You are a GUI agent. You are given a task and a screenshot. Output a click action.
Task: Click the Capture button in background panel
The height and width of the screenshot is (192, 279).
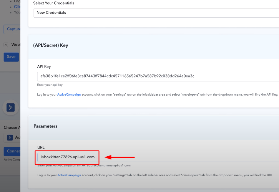tap(12, 29)
